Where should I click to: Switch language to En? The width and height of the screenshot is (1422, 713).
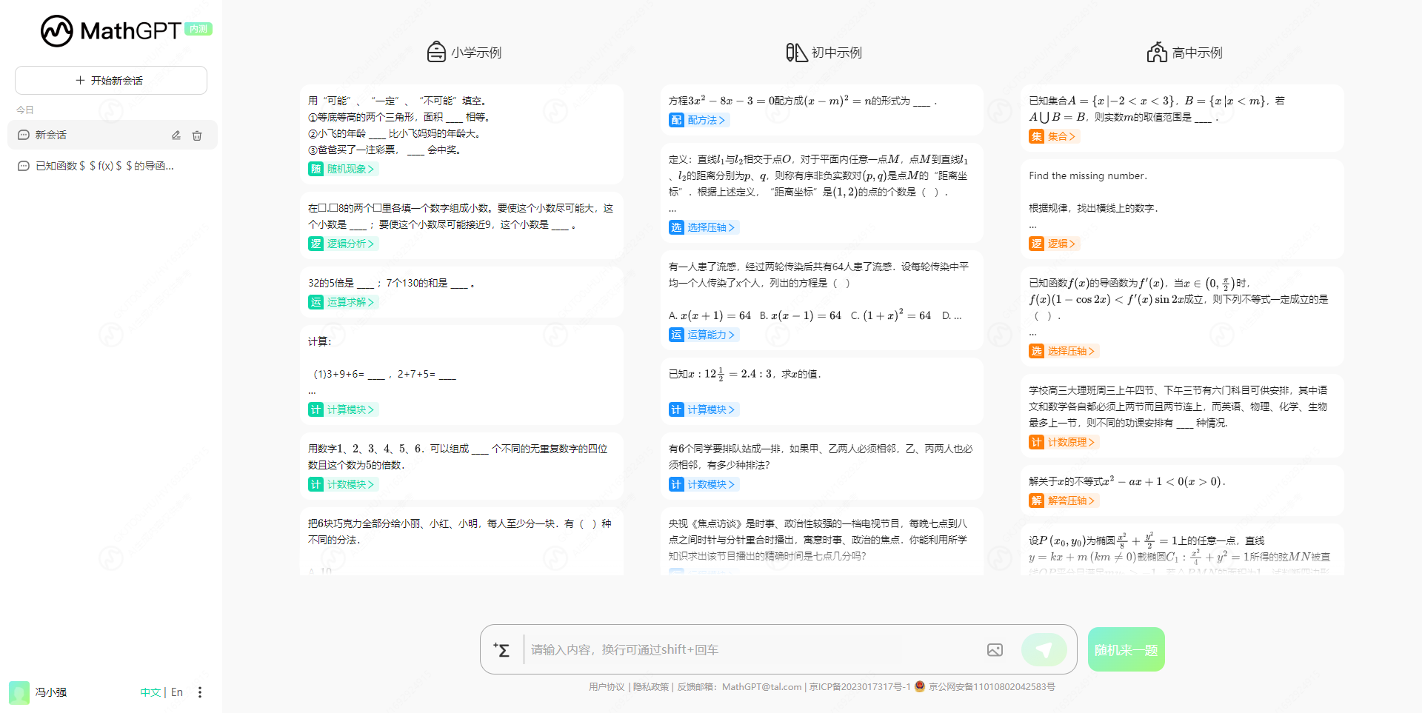(x=177, y=692)
